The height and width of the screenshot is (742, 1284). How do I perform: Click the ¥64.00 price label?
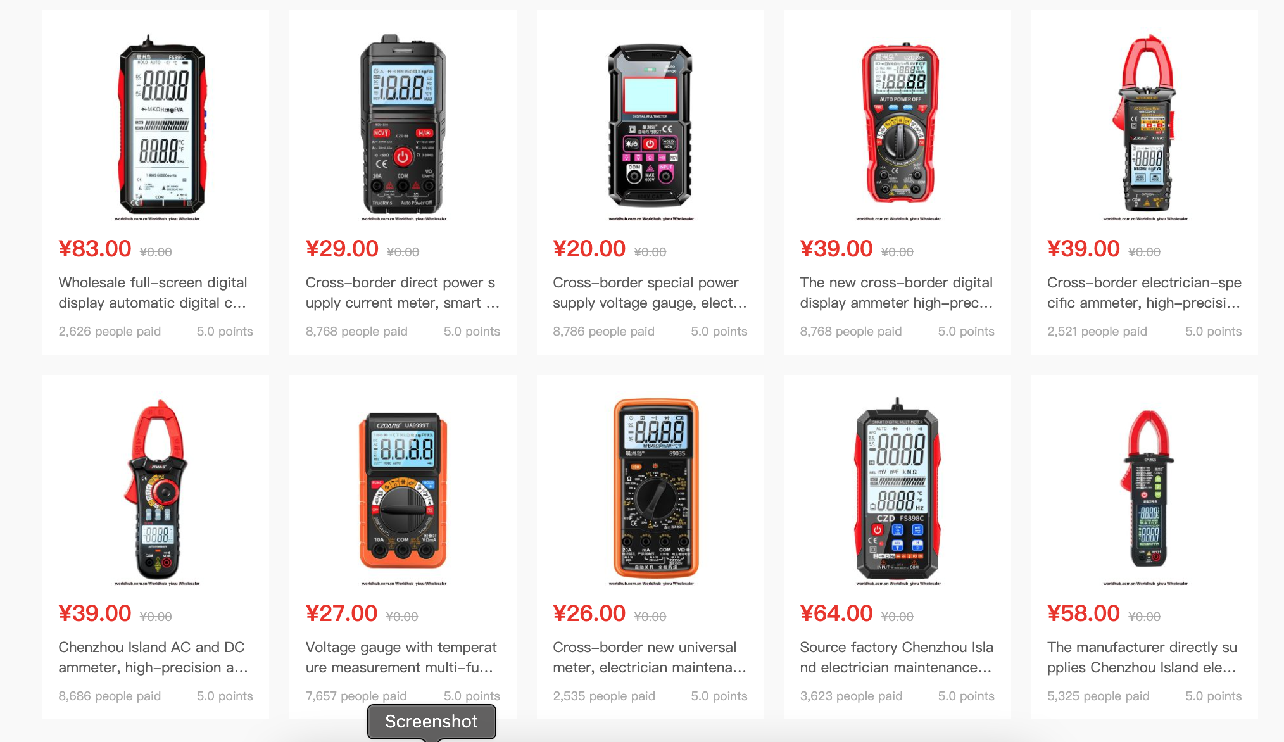pyautogui.click(x=836, y=613)
